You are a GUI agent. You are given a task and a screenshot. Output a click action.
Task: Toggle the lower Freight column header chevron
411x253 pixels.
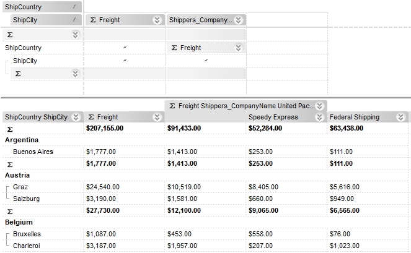[157, 117]
